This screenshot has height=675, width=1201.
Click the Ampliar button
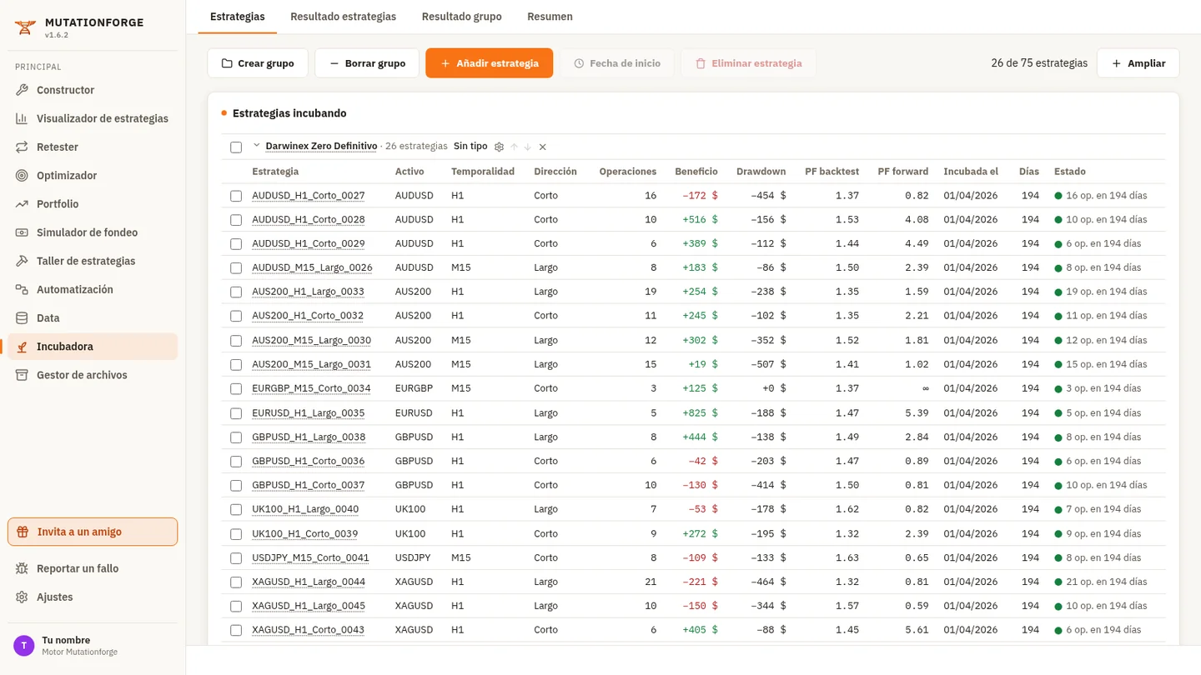[1138, 63]
